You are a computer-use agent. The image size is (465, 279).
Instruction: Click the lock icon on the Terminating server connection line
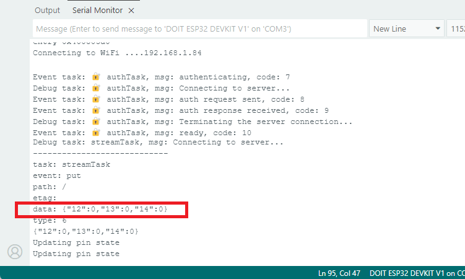tap(96, 121)
